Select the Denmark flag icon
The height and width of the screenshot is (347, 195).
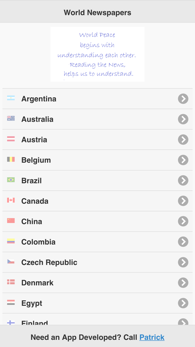pos(11,283)
